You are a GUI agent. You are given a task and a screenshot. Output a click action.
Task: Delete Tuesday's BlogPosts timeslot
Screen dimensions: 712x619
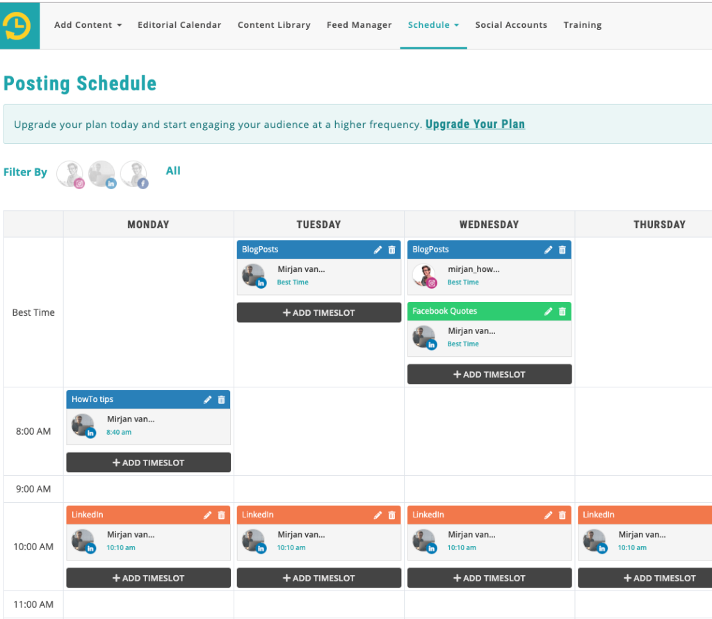[x=392, y=250]
